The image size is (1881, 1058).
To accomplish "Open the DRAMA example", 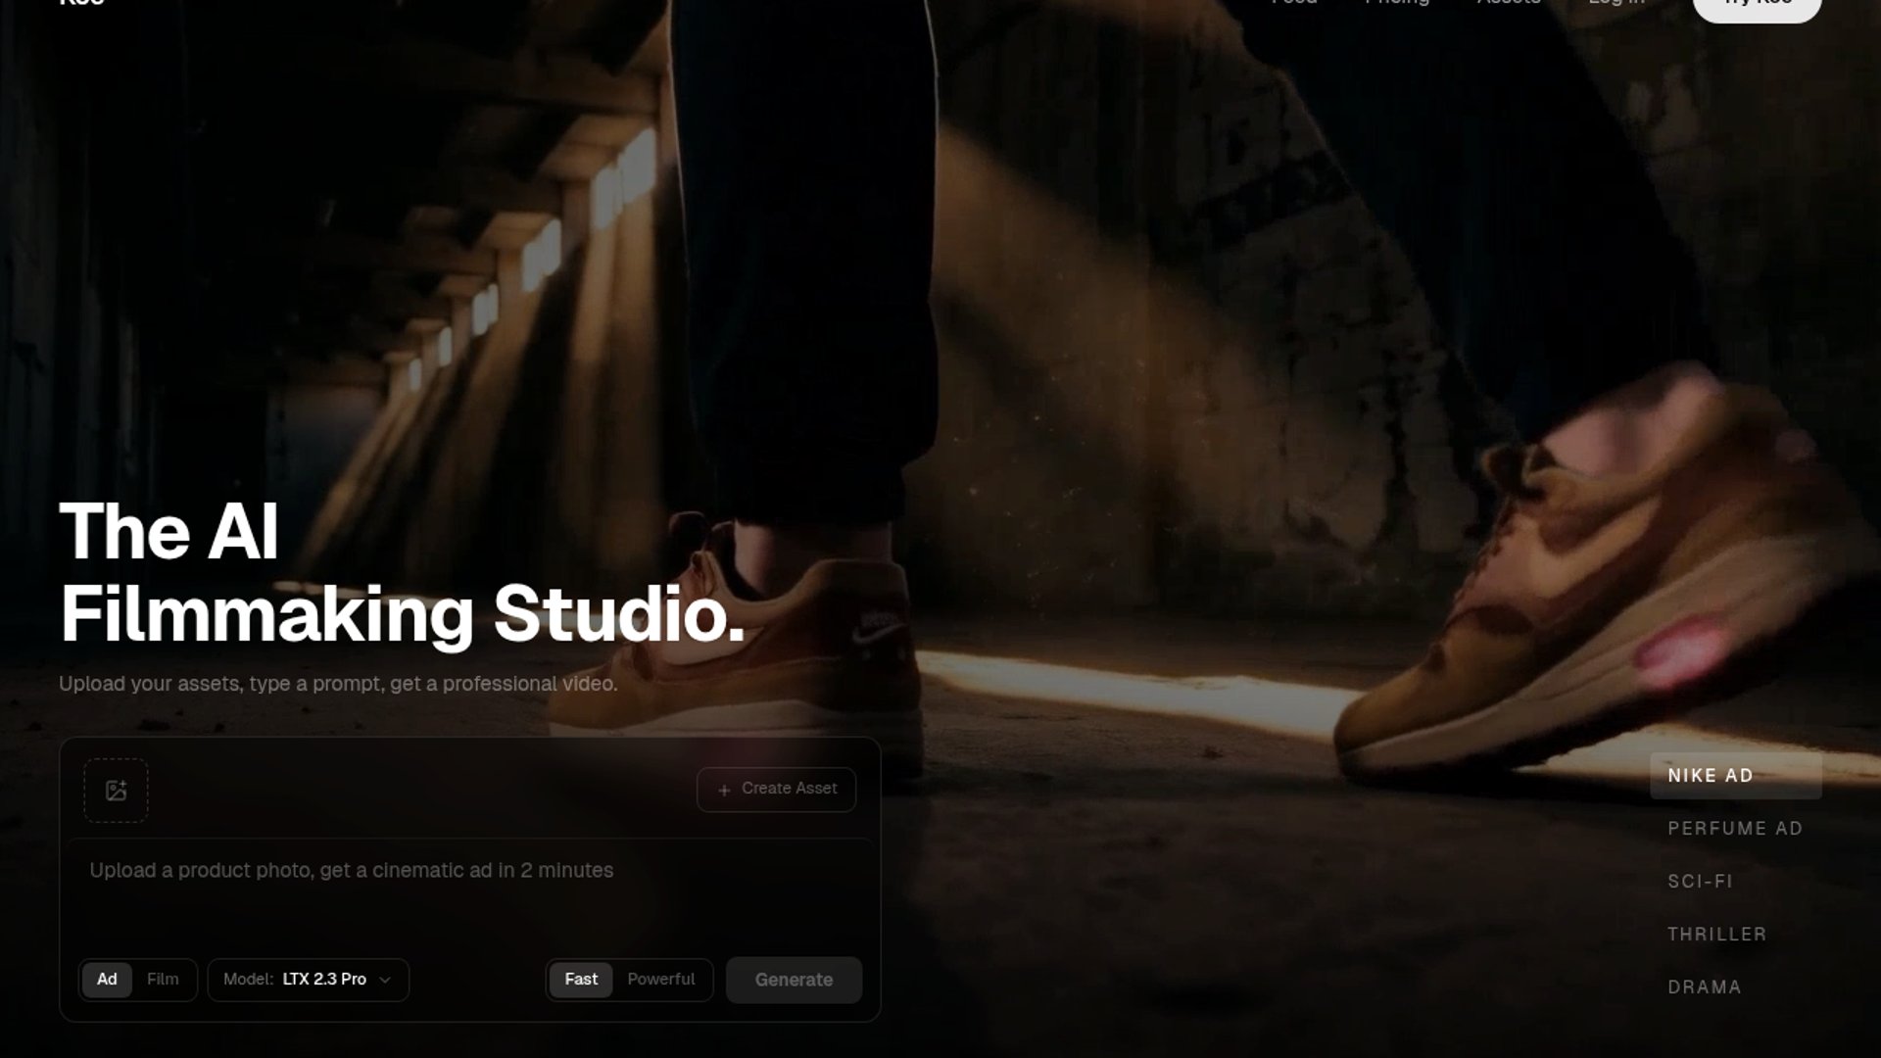I will (x=1705, y=987).
